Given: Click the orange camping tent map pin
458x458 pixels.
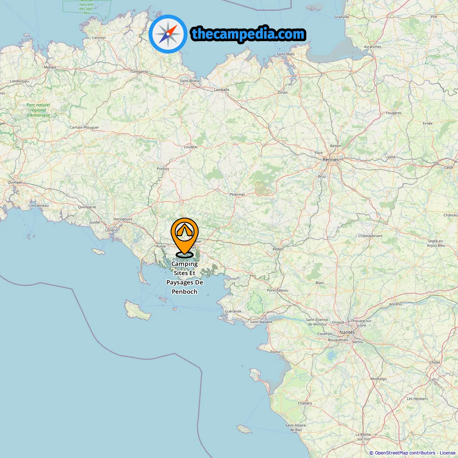Looking at the screenshot, I should click(185, 236).
